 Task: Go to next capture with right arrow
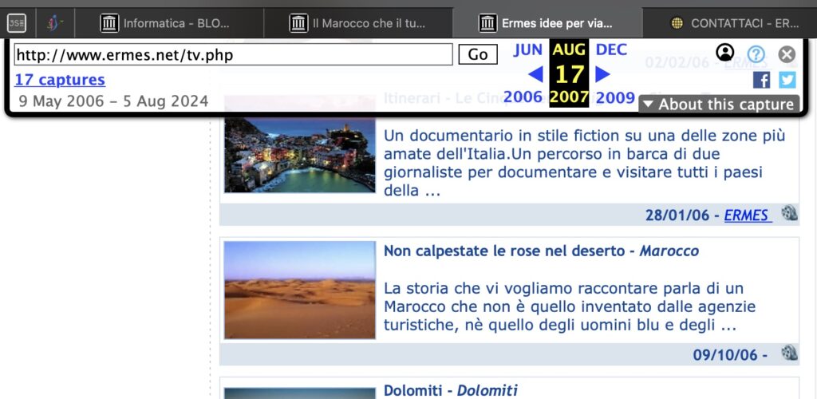[603, 74]
